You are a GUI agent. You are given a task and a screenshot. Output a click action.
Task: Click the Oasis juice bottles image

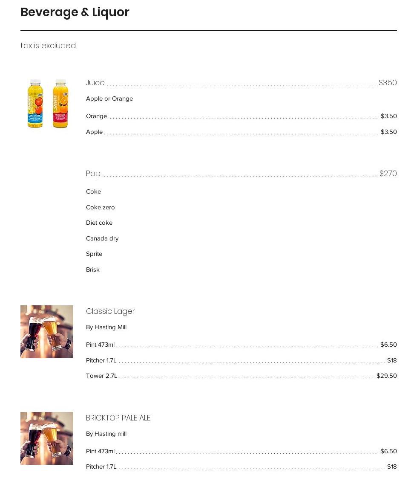tap(47, 103)
